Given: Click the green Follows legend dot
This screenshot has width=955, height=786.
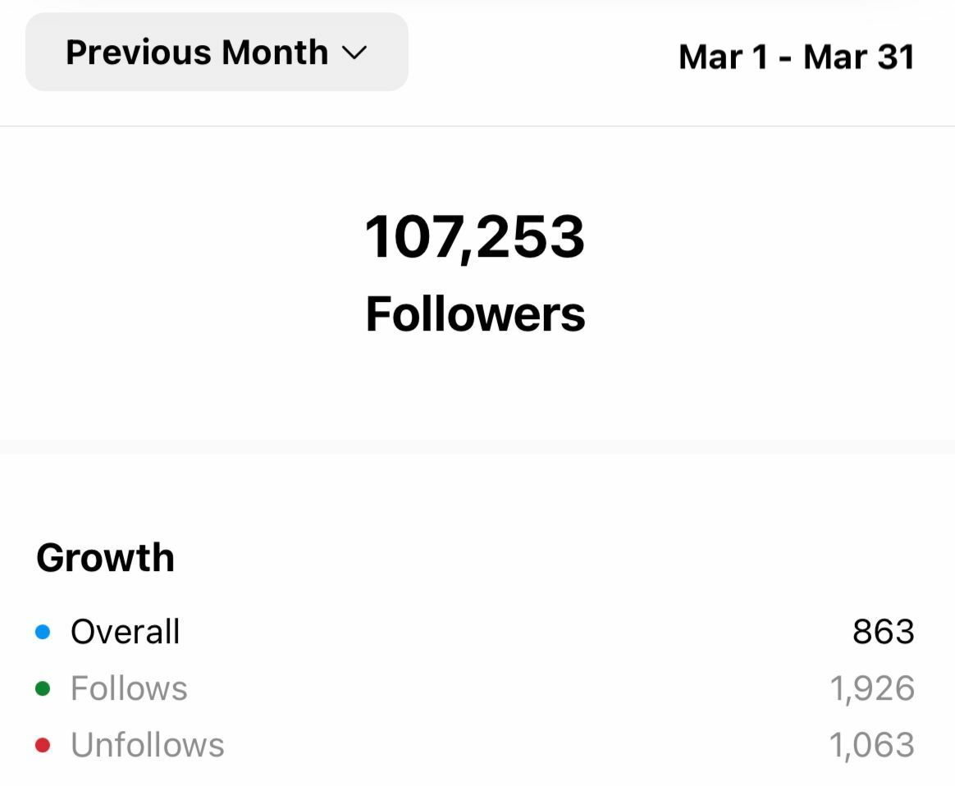Looking at the screenshot, I should coord(43,688).
